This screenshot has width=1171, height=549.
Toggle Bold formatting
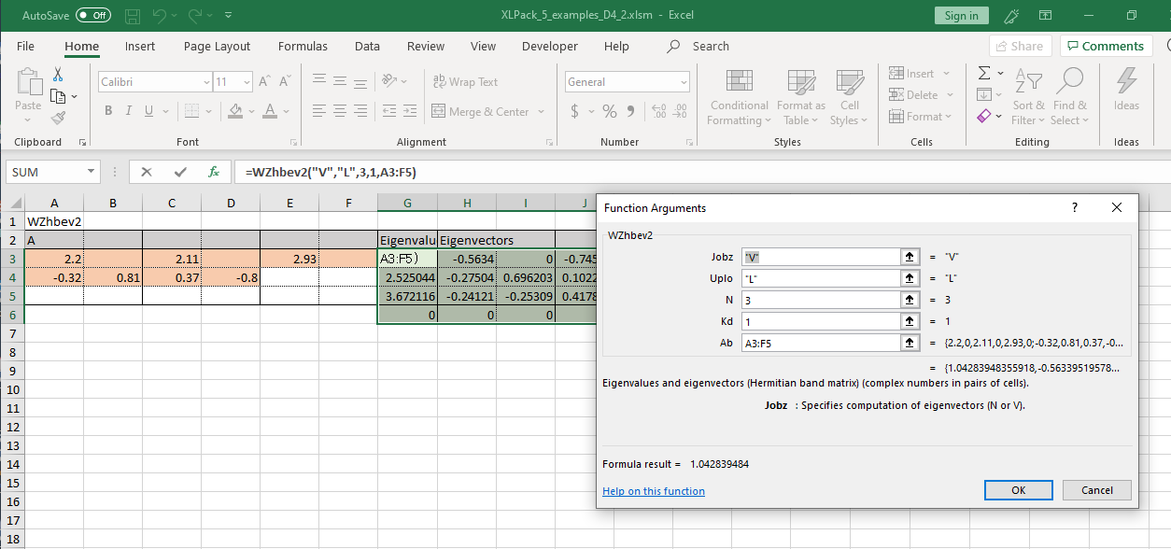pyautogui.click(x=108, y=111)
